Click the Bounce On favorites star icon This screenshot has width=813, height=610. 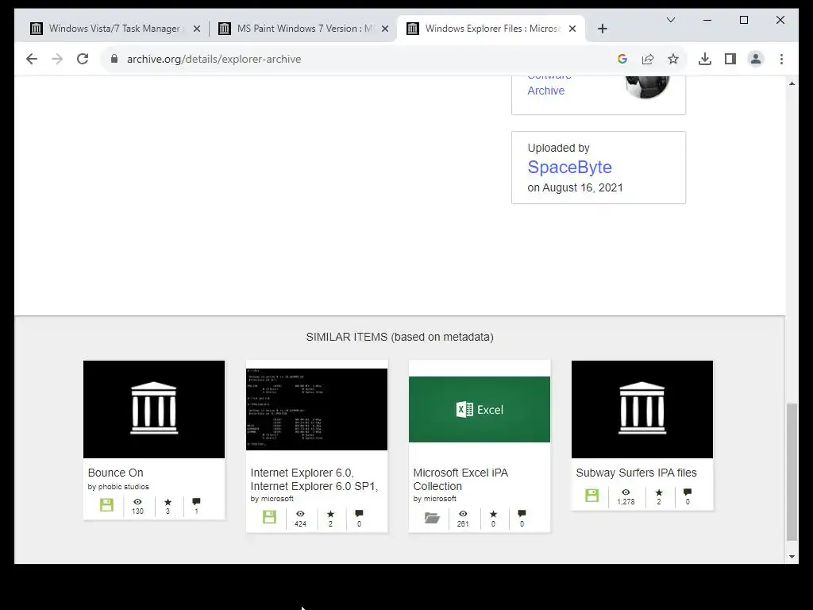point(168,502)
